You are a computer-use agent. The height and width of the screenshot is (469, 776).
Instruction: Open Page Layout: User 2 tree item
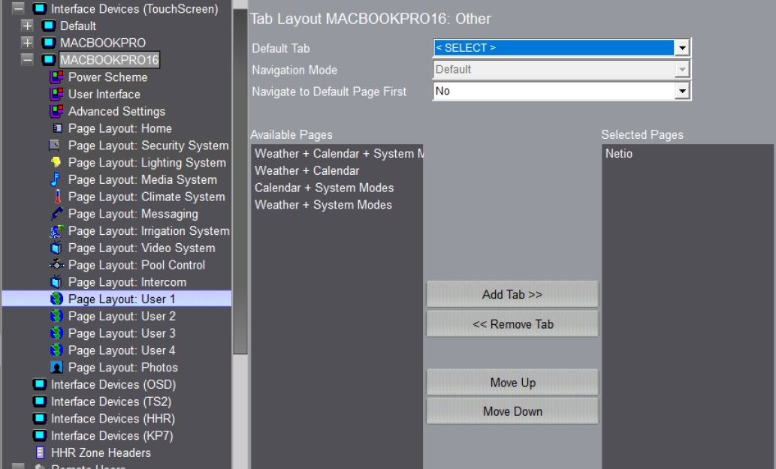122,316
